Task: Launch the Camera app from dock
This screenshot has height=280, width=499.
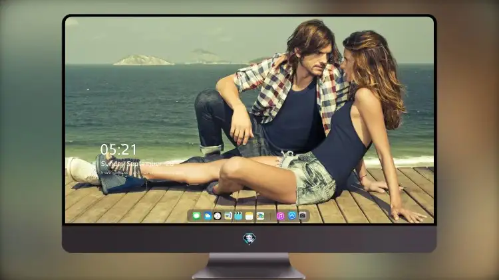Action: [x=303, y=216]
